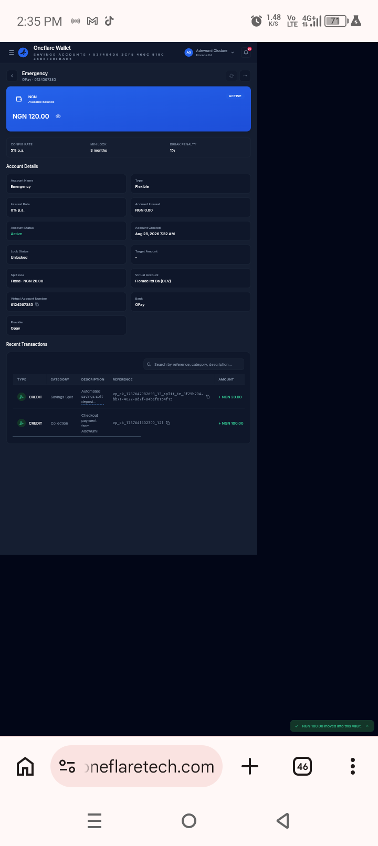This screenshot has width=378, height=846.
Task: Click the REFERENCE column header
Action: coord(123,379)
